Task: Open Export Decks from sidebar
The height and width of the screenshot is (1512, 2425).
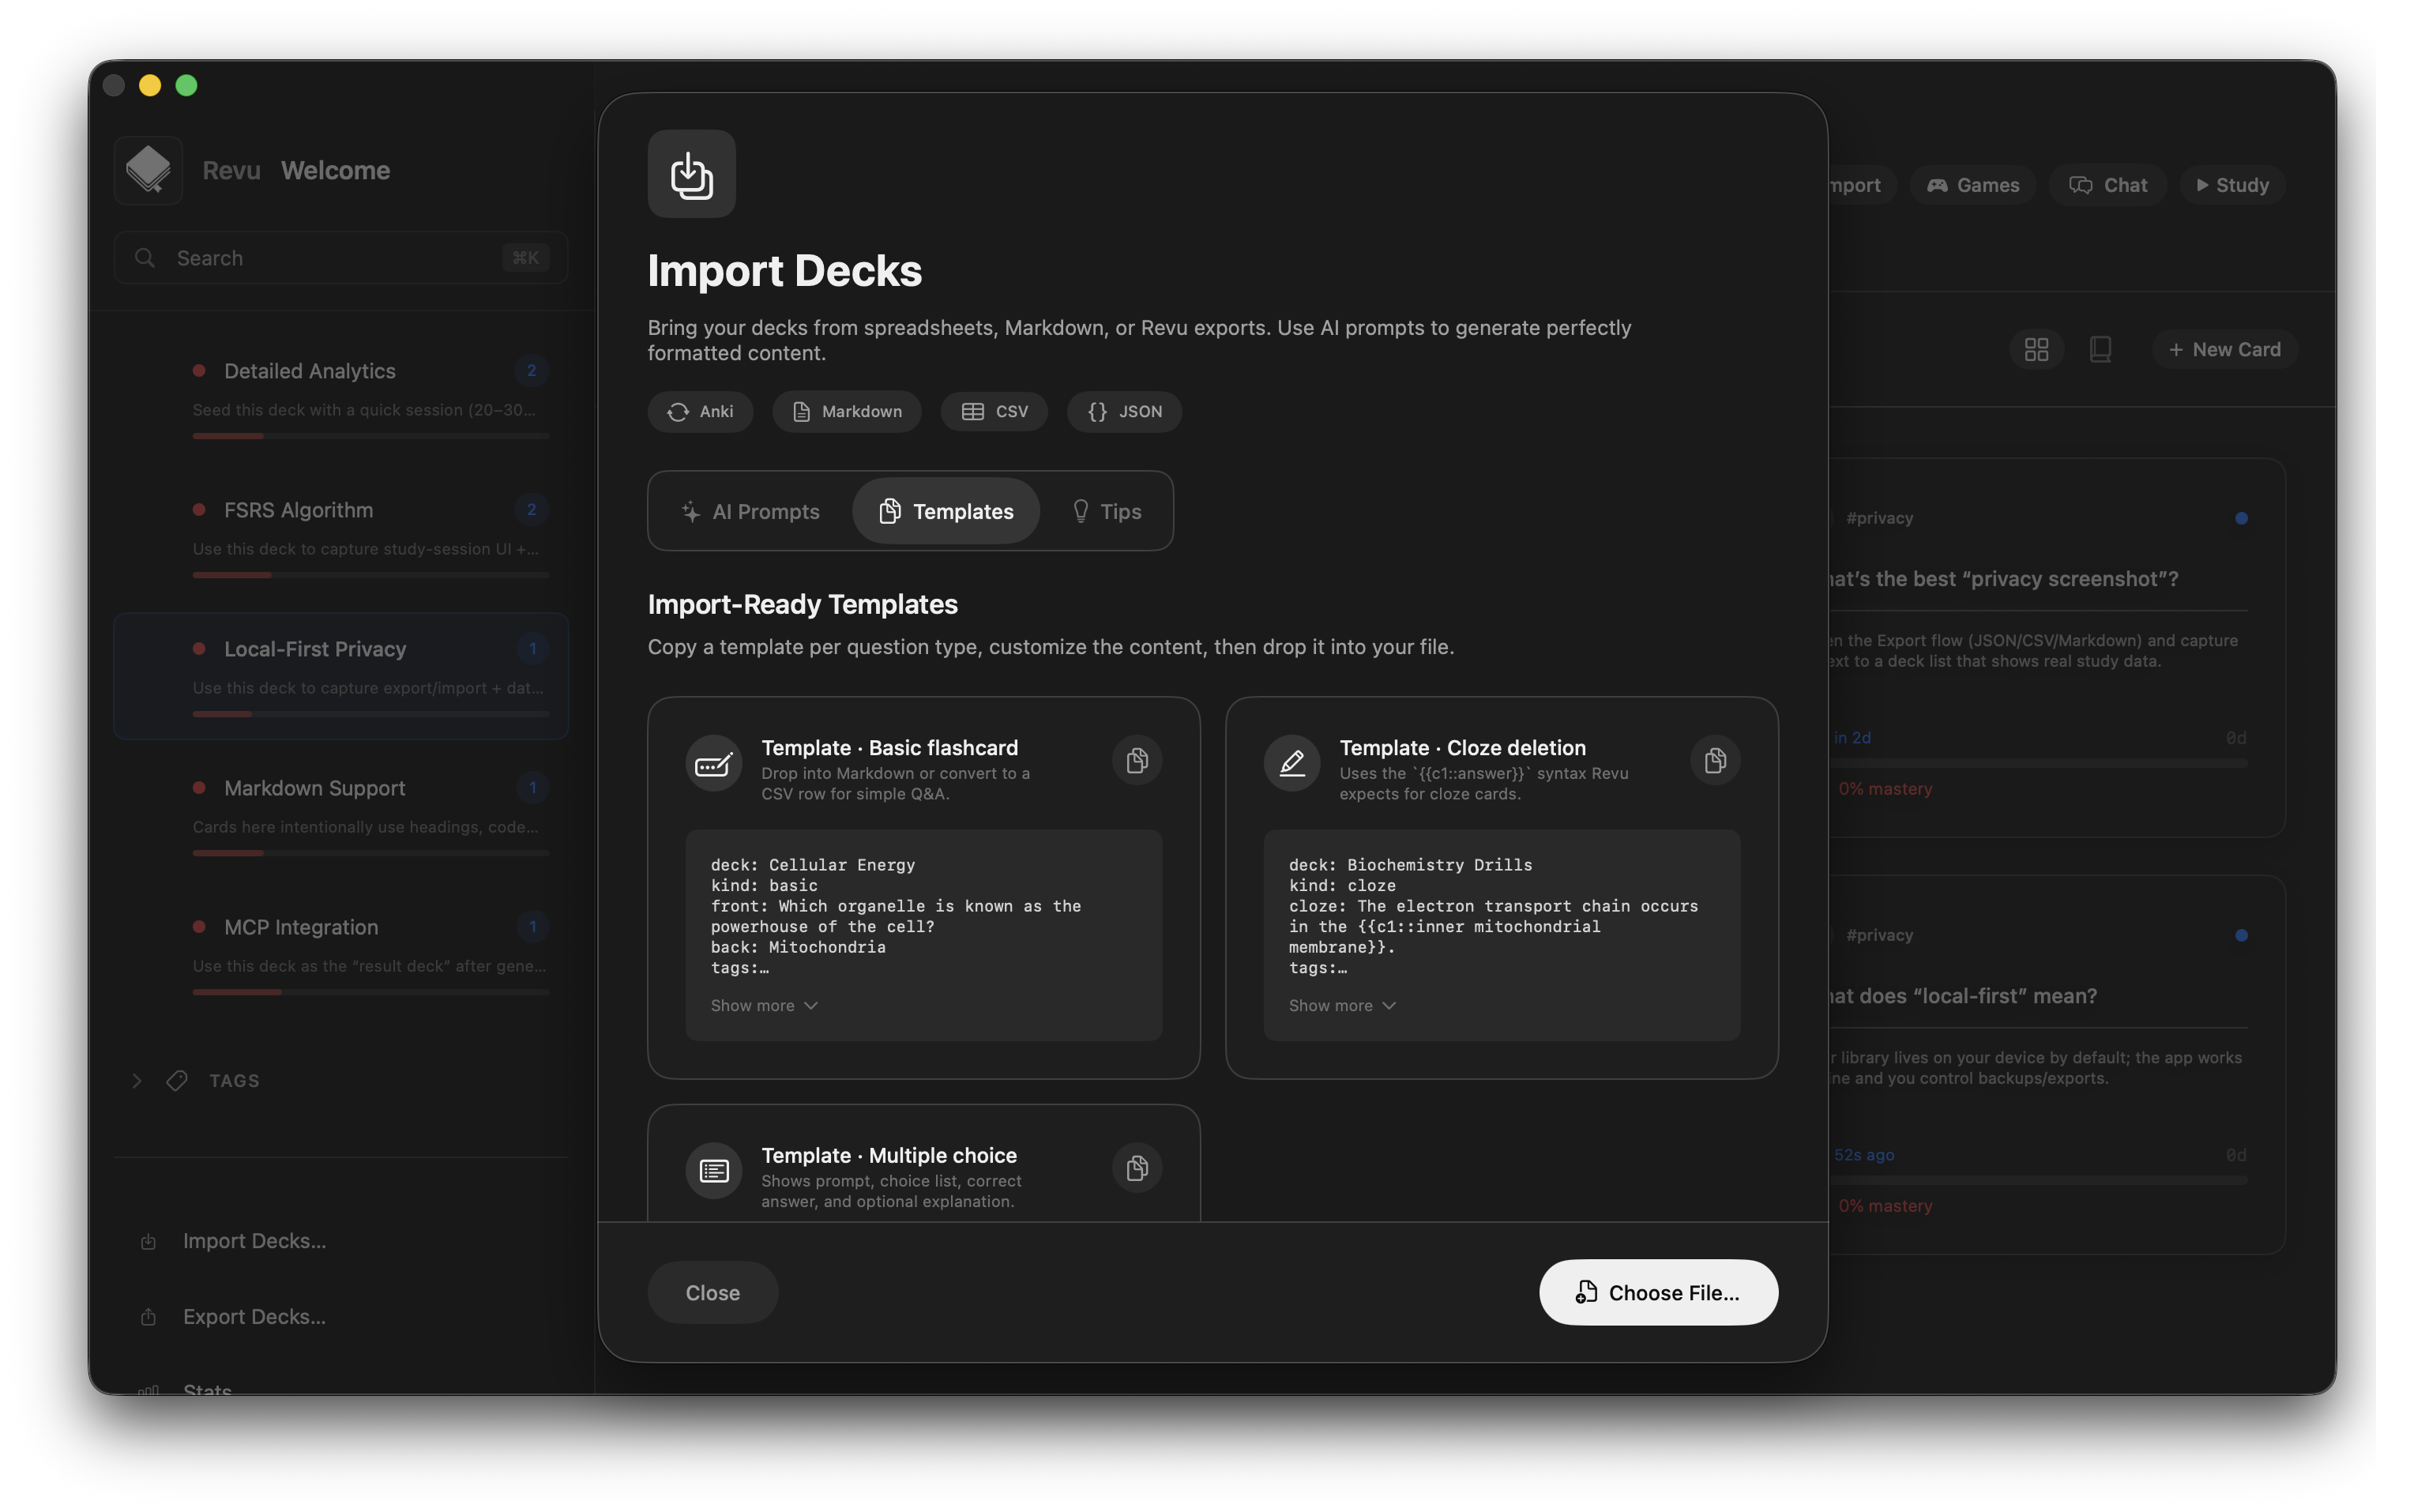Action: pos(254,1317)
